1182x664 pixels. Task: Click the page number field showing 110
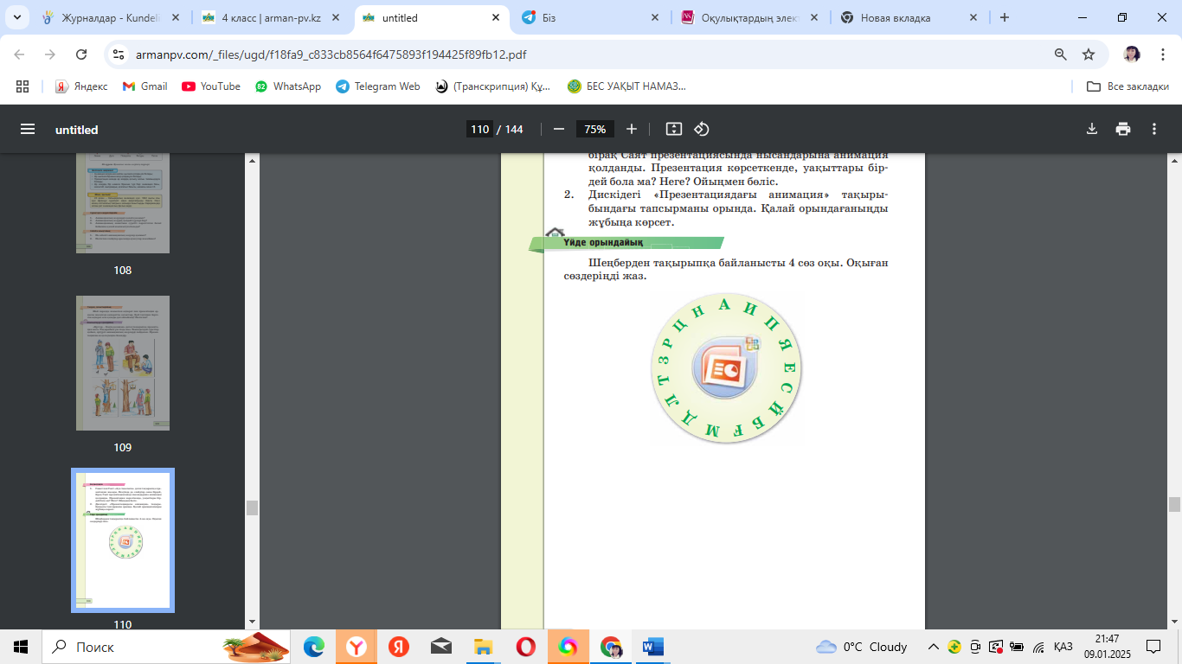[479, 129]
